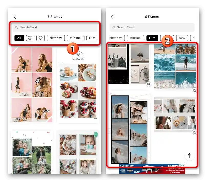Select the Minimal chip on right screen
Viewport: 207px width, 182px height.
136,38
